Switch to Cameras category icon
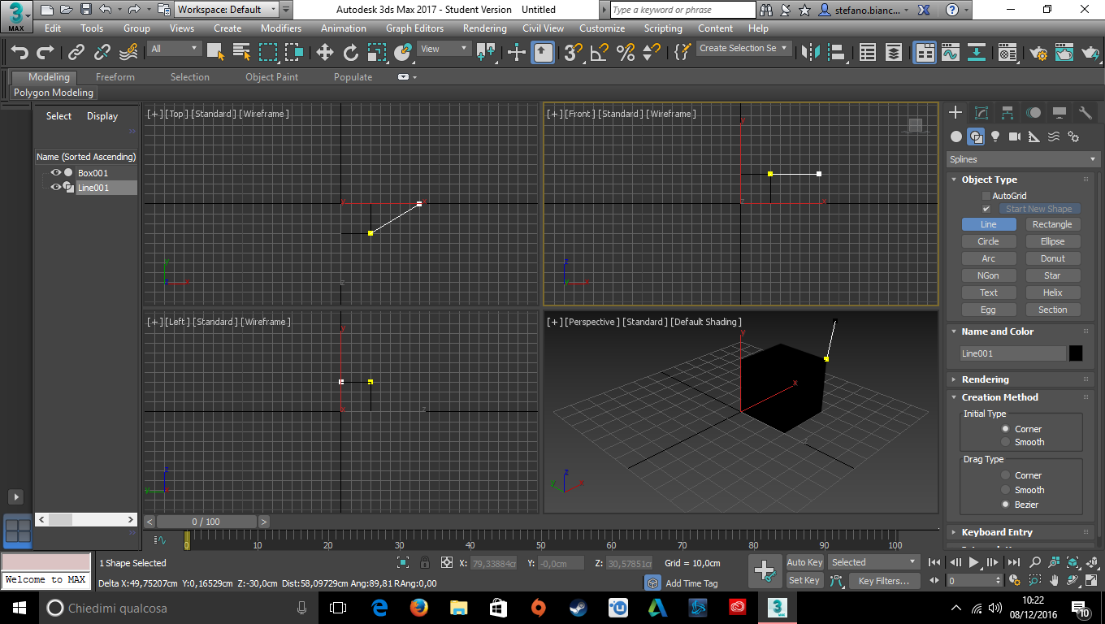 1015,136
